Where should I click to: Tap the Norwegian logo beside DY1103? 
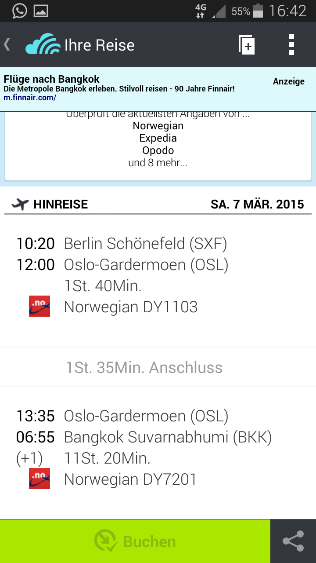[x=39, y=307]
